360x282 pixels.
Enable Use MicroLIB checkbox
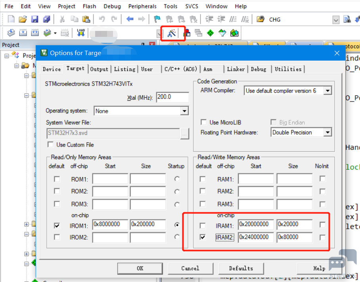coord(204,122)
